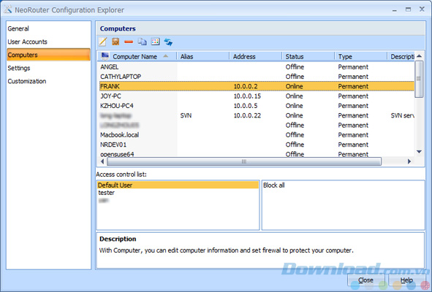Image resolution: width=432 pixels, height=292 pixels.
Task: Click the Help button
Action: point(406,280)
